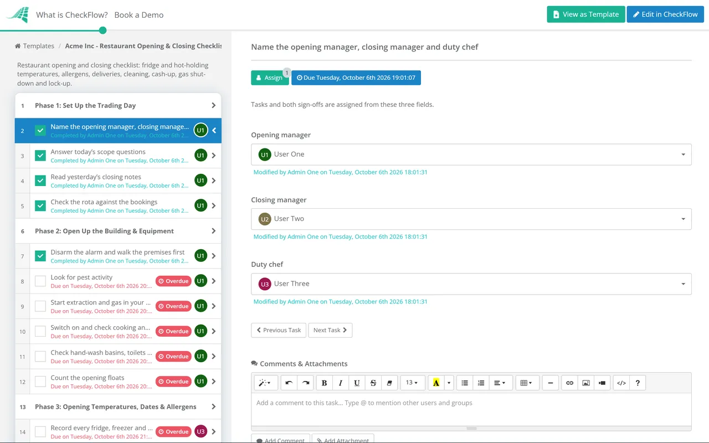Open 'What is CheckFlow?' nav item

coord(72,15)
